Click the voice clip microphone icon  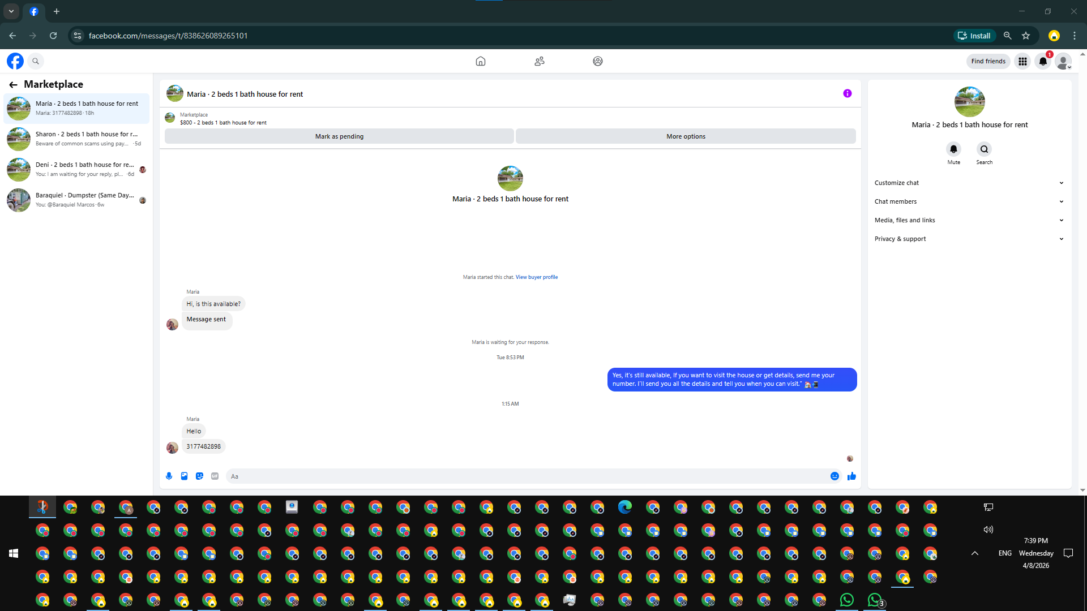169,476
